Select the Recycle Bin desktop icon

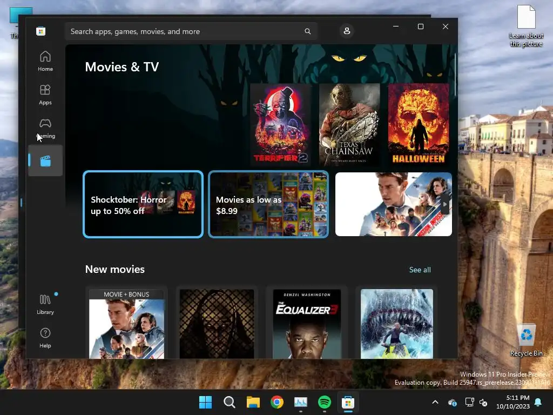coord(526,340)
